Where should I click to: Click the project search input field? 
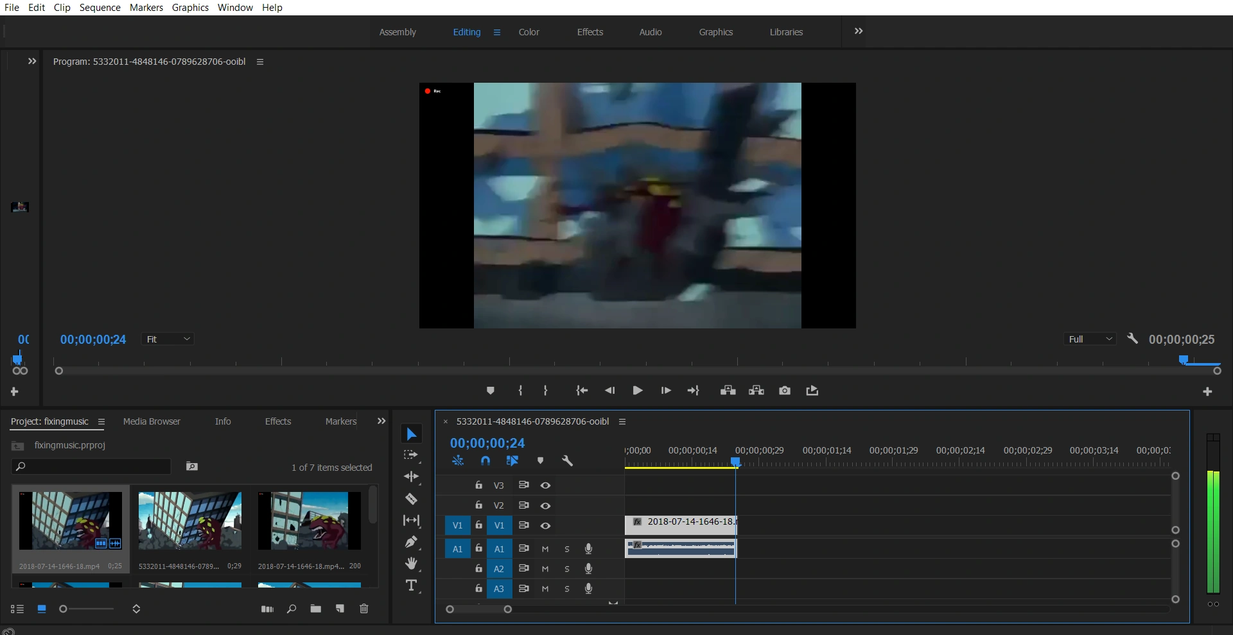tap(96, 466)
